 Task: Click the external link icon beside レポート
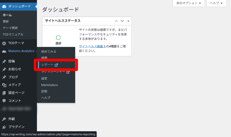(56, 65)
